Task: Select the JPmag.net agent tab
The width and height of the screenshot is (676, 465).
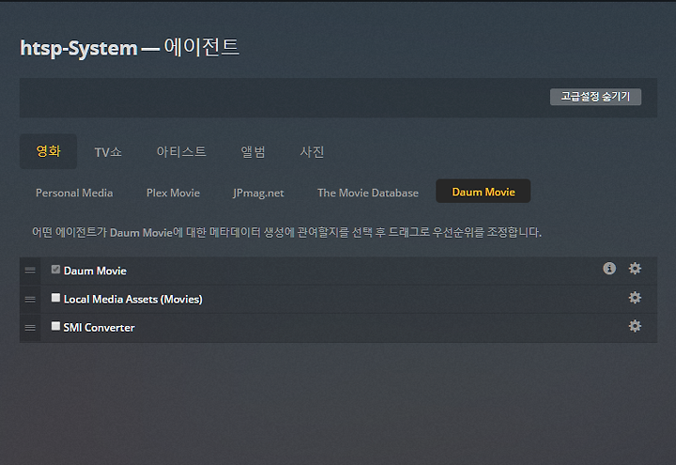Action: 258,193
